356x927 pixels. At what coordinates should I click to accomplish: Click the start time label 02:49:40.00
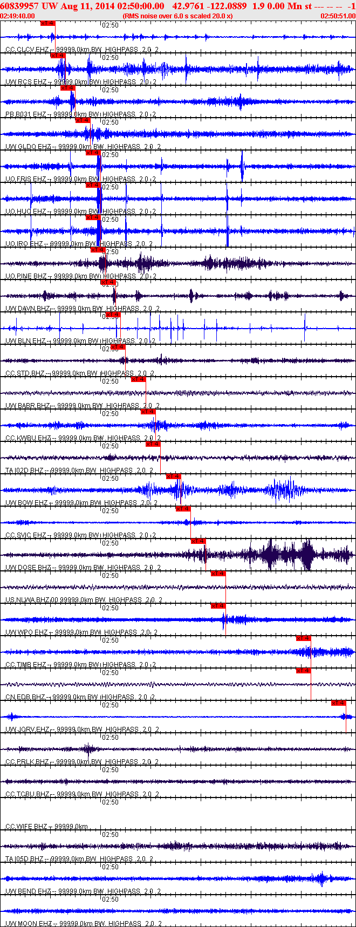pyautogui.click(x=18, y=16)
